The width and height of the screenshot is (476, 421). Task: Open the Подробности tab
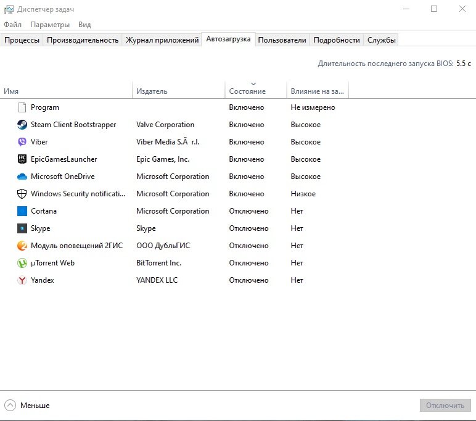(337, 40)
